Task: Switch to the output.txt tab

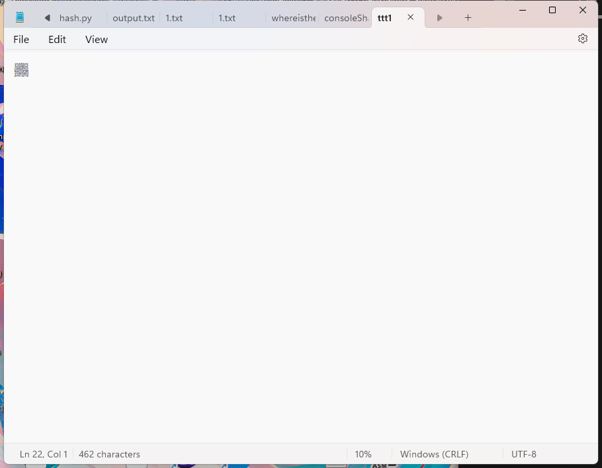Action: click(x=133, y=19)
